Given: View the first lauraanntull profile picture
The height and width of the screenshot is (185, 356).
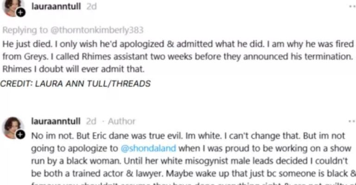Looking at the screenshot, I should coord(13,7).
